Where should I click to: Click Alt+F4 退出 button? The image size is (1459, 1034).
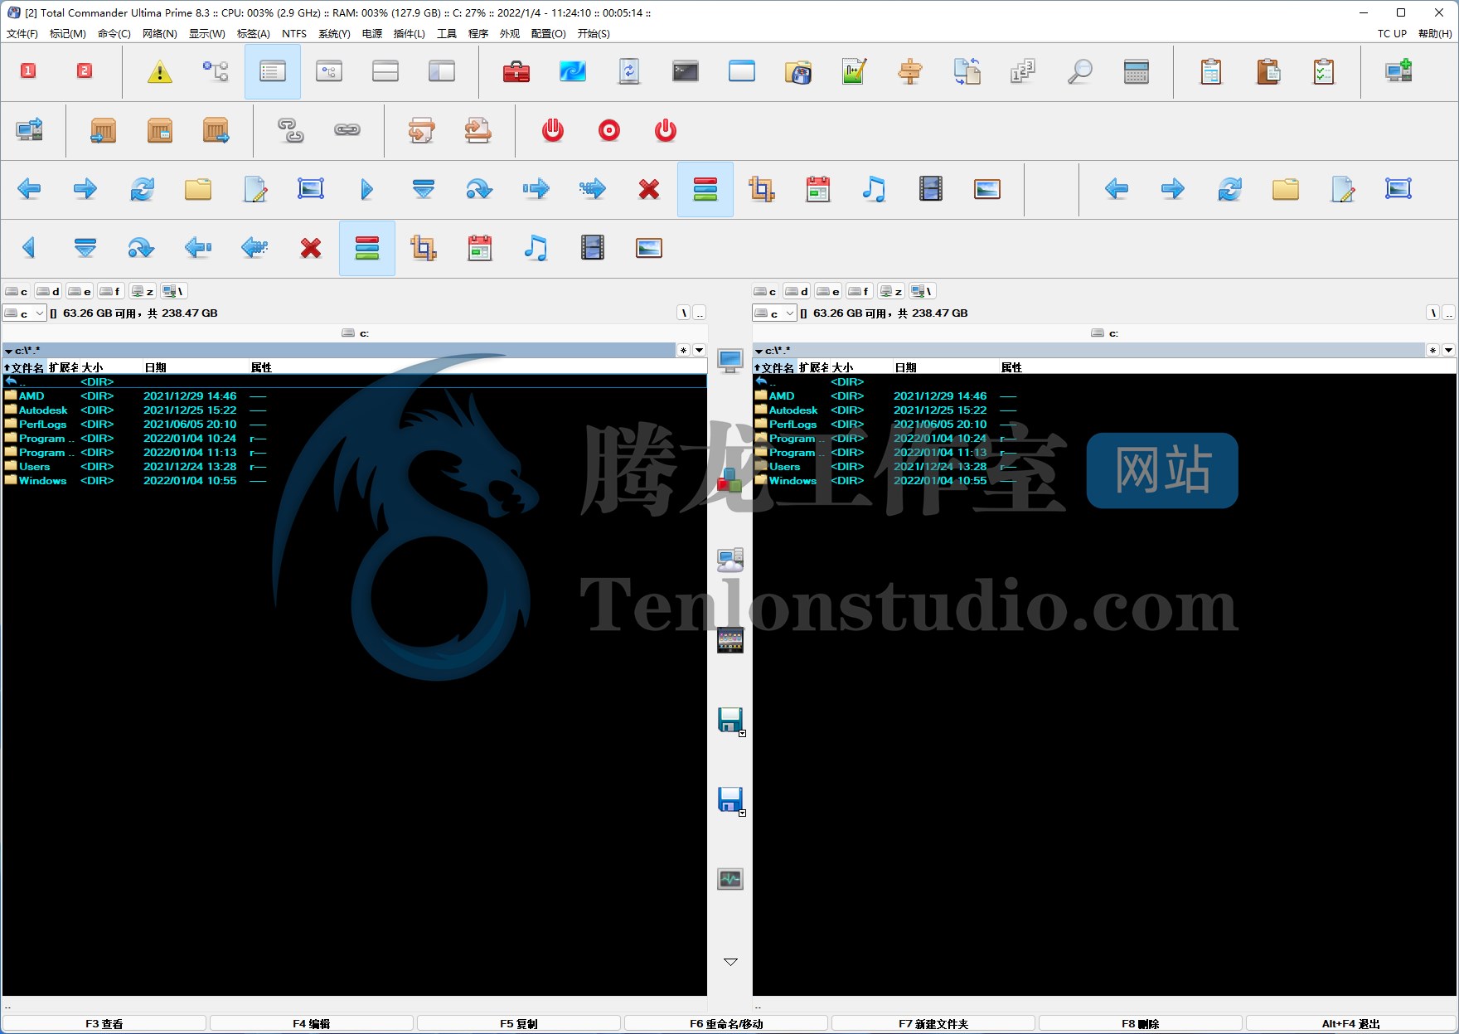coord(1350,1024)
